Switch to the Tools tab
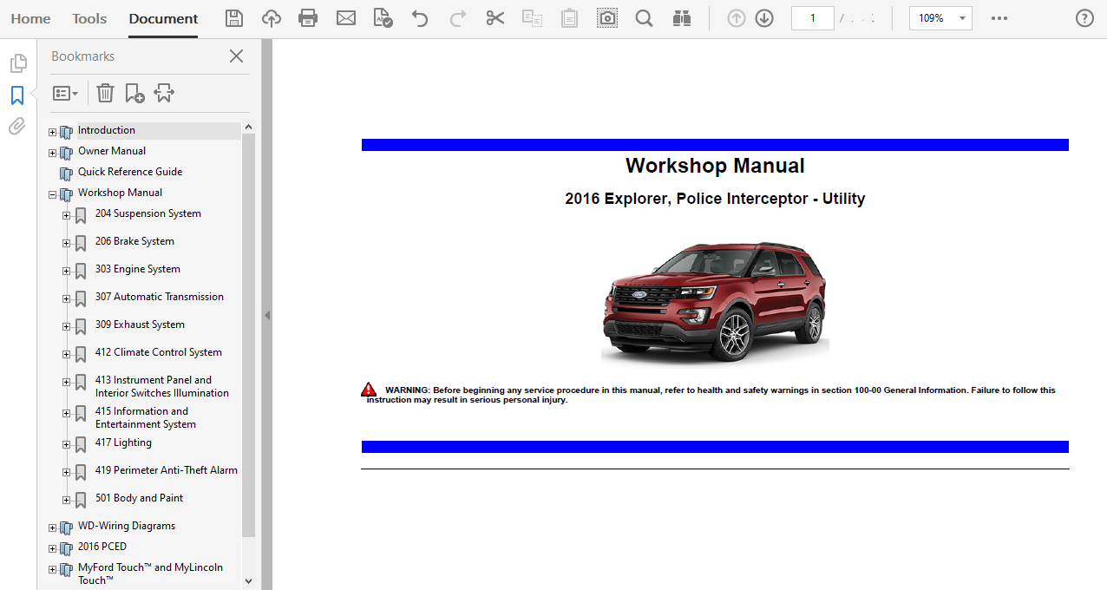The height and width of the screenshot is (590, 1107). [89, 18]
